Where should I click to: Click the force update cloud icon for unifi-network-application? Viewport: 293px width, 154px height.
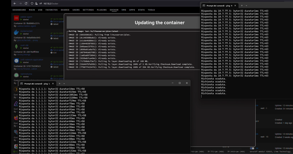[51, 64]
